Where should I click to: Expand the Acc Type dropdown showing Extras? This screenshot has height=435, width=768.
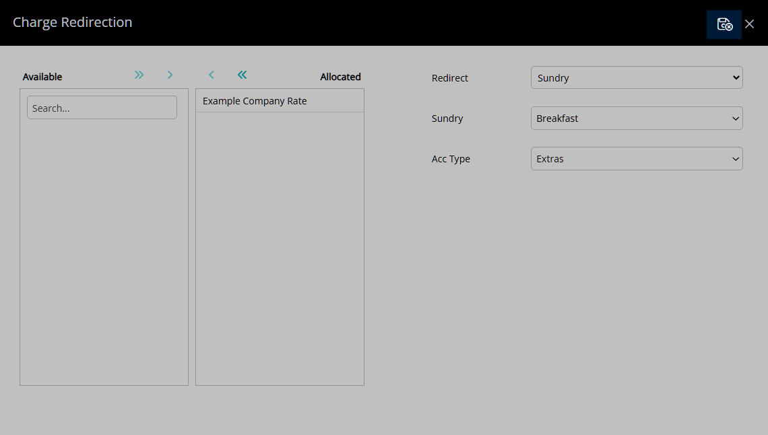(x=637, y=159)
